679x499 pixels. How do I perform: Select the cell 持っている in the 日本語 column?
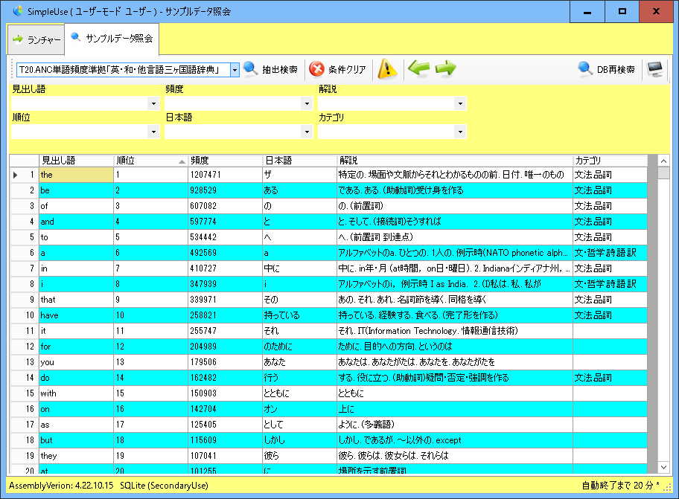click(x=299, y=315)
